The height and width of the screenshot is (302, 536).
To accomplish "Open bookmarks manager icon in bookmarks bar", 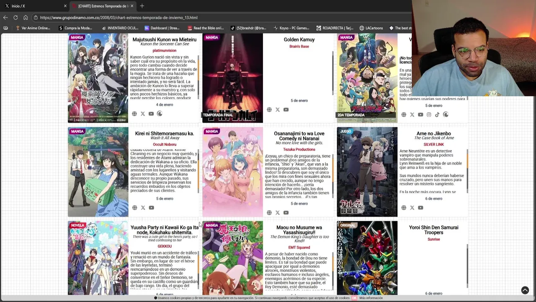I will (5, 28).
